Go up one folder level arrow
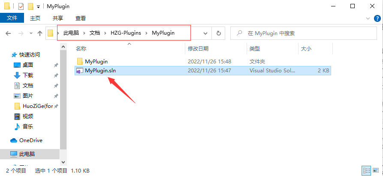 pos(40,33)
